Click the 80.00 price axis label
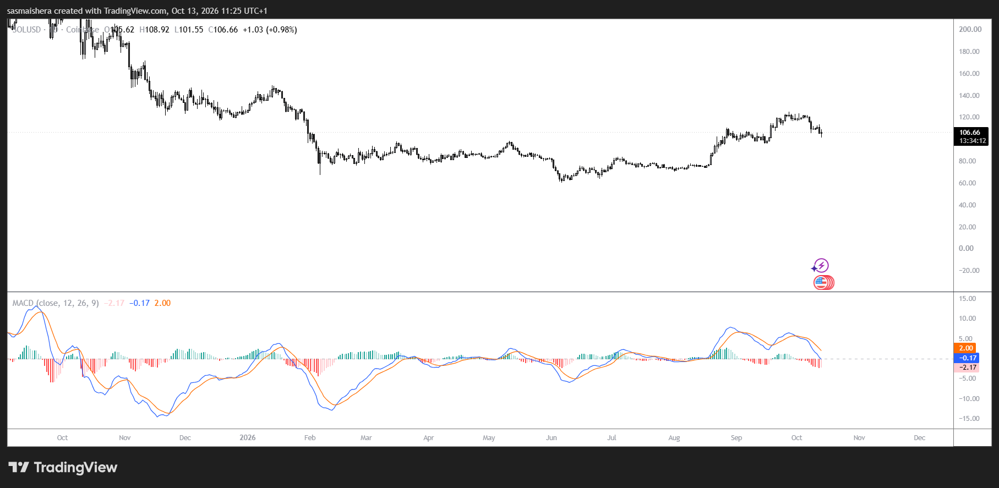The width and height of the screenshot is (999, 488). pos(967,161)
